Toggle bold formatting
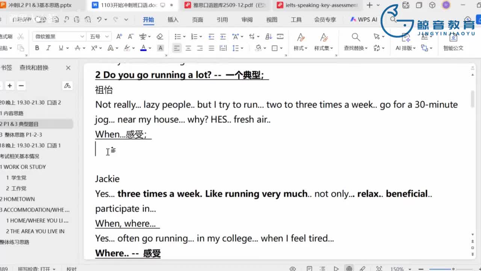 click(37, 48)
